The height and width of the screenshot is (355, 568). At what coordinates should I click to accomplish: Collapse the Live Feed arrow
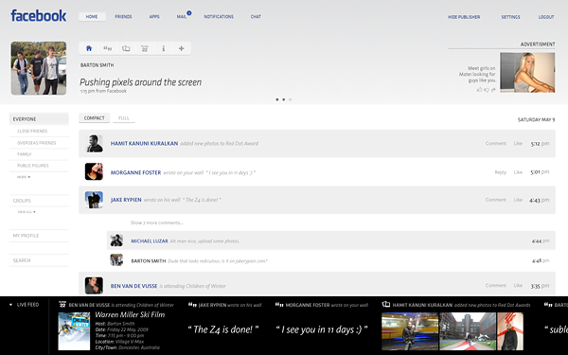[10, 305]
